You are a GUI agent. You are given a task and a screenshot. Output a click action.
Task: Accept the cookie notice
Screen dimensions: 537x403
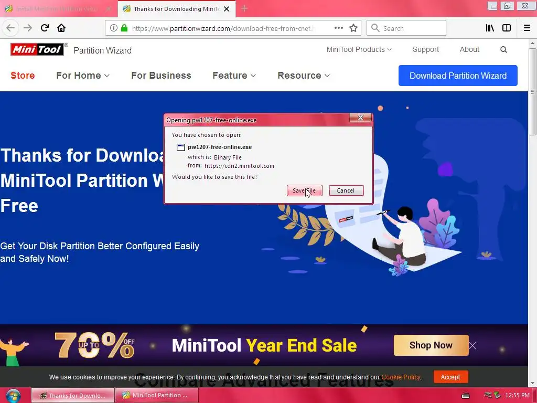tap(450, 377)
